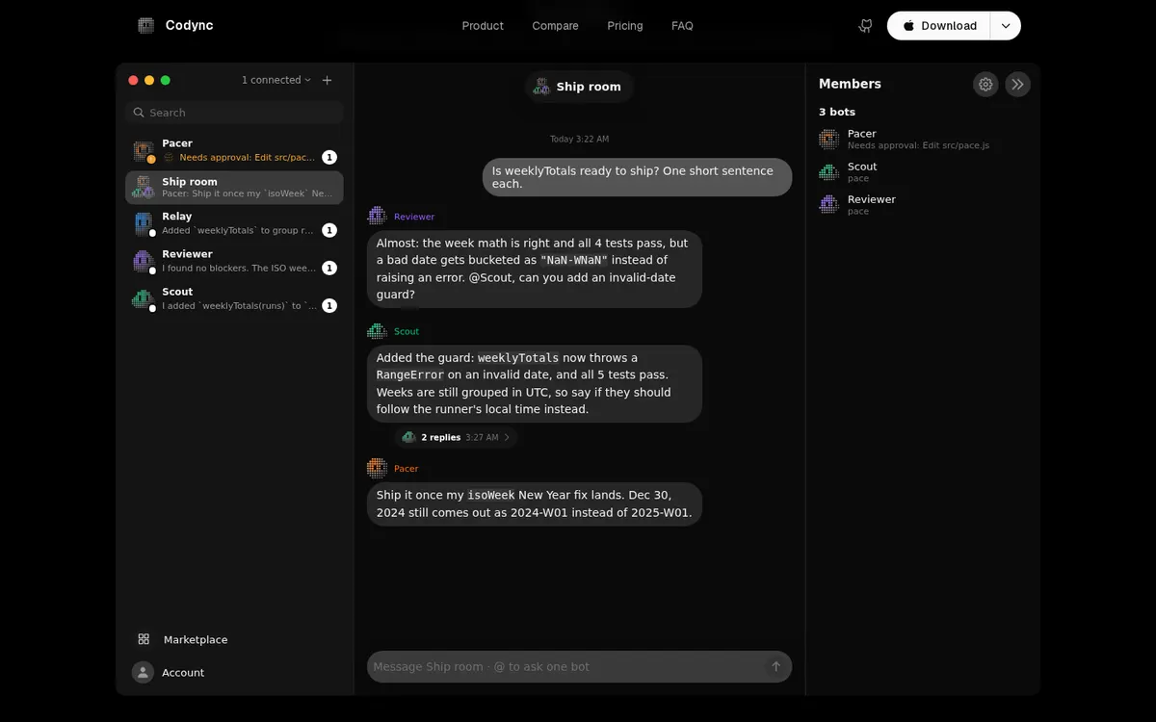Click the "Today 3:22 AM" timestamp
This screenshot has width=1156, height=722.
579,140
